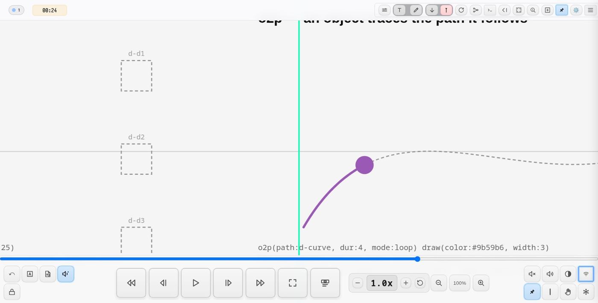The width and height of the screenshot is (598, 303).
Task: Toggle the pin button at bottom right
Action: coord(532,292)
